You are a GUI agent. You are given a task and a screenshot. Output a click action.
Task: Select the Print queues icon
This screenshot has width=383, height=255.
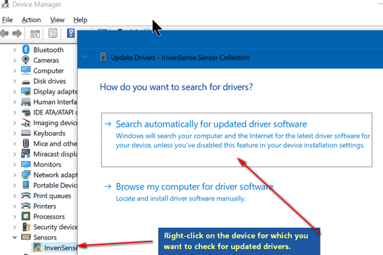(x=26, y=196)
